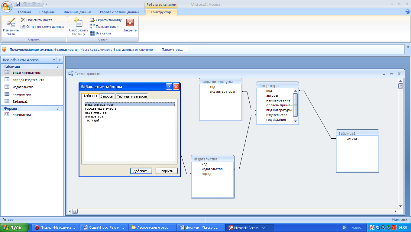Open Windows пуск start button
411x232 pixels.
click(x=15, y=227)
